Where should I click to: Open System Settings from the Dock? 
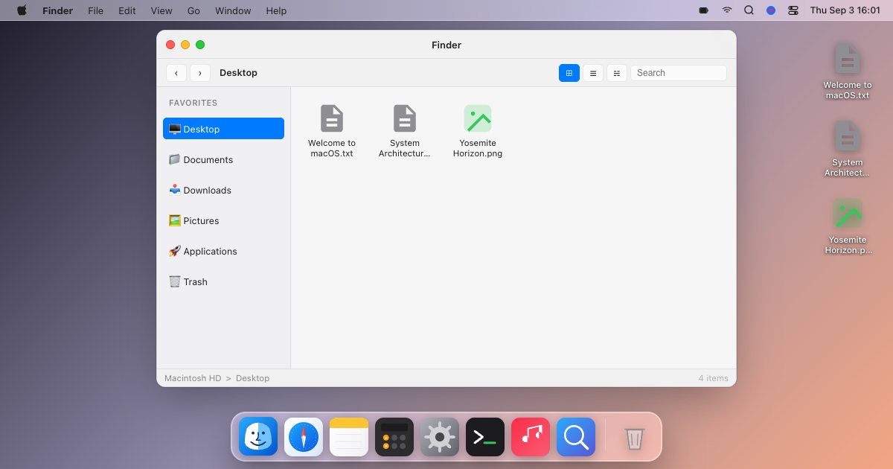[440, 437]
